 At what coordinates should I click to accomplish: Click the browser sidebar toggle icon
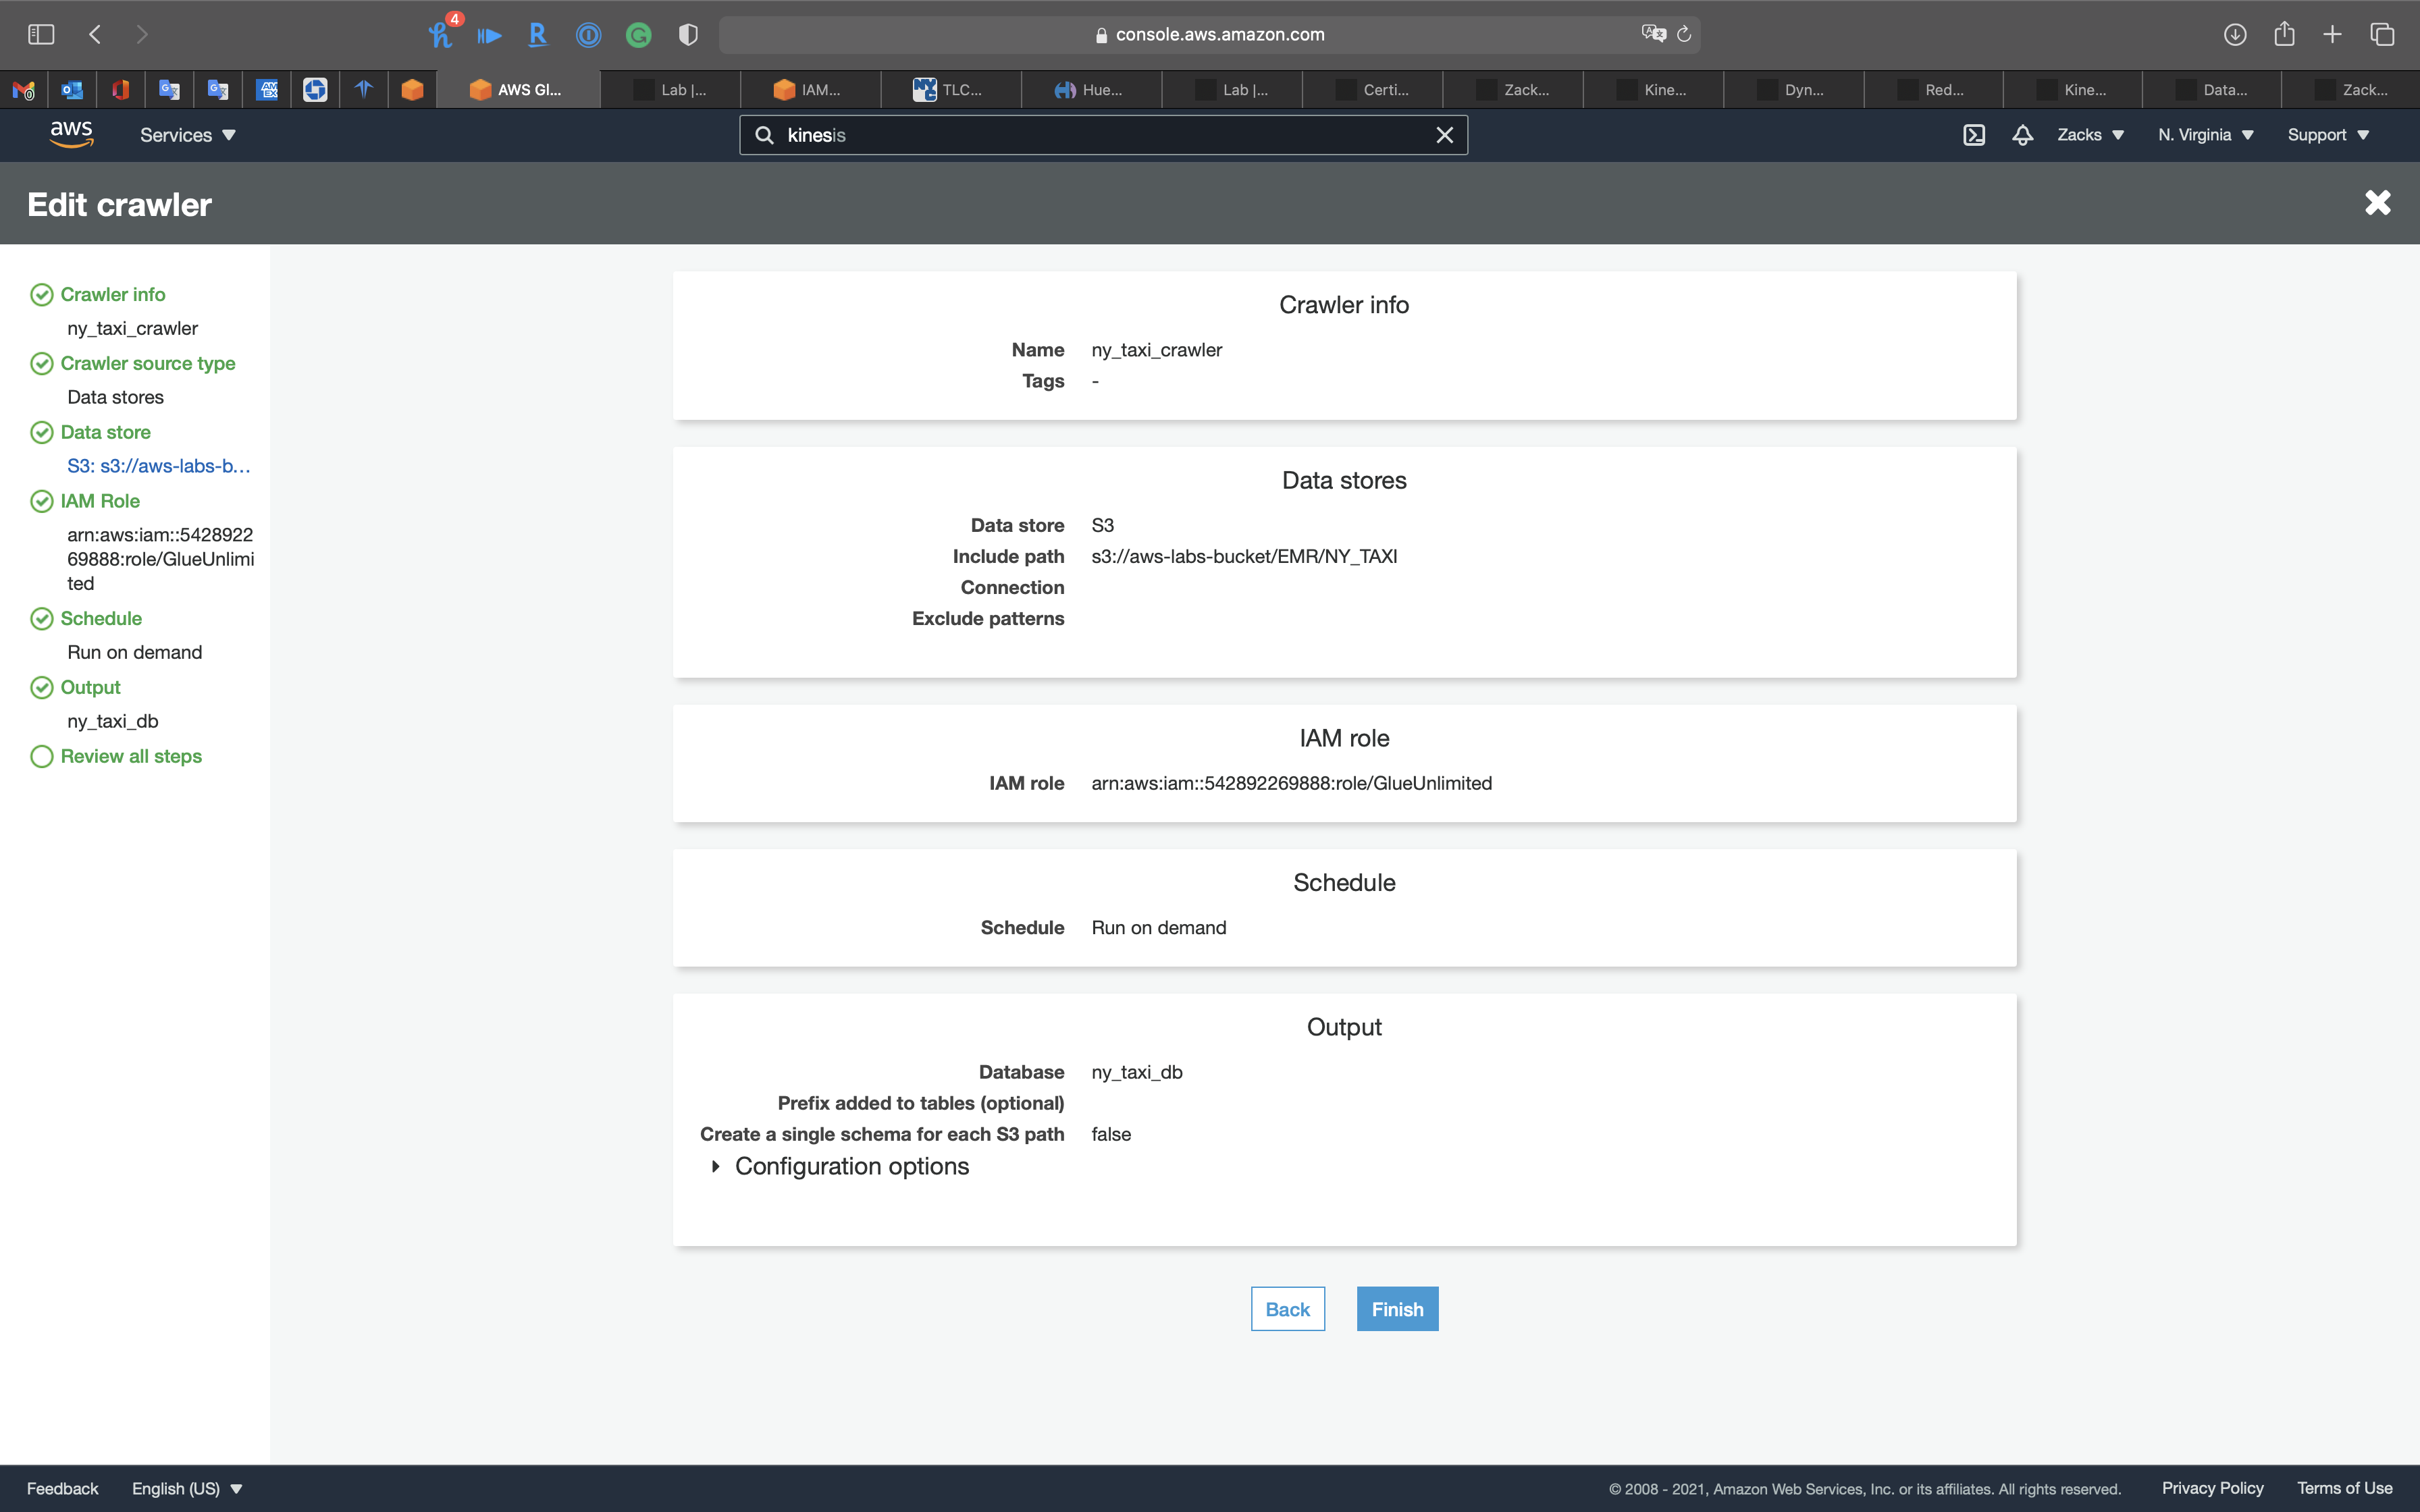(x=41, y=34)
